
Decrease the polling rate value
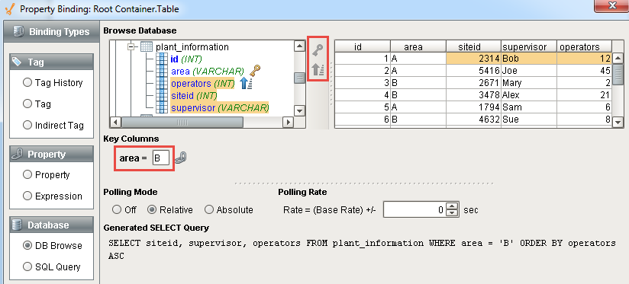(452, 212)
